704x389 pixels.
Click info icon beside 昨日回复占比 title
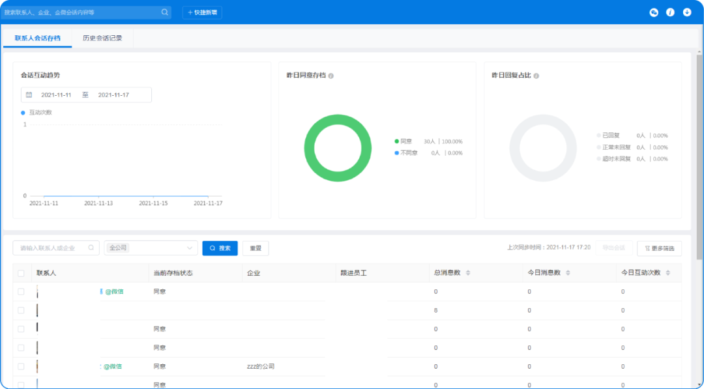click(x=536, y=76)
